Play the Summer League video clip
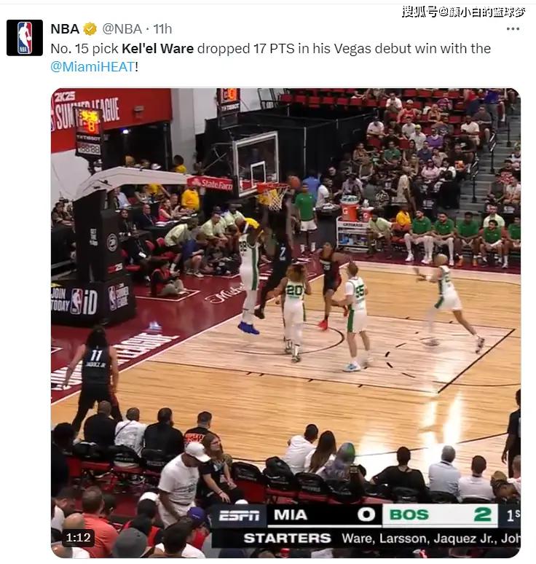This screenshot has width=536, height=564. point(285,323)
